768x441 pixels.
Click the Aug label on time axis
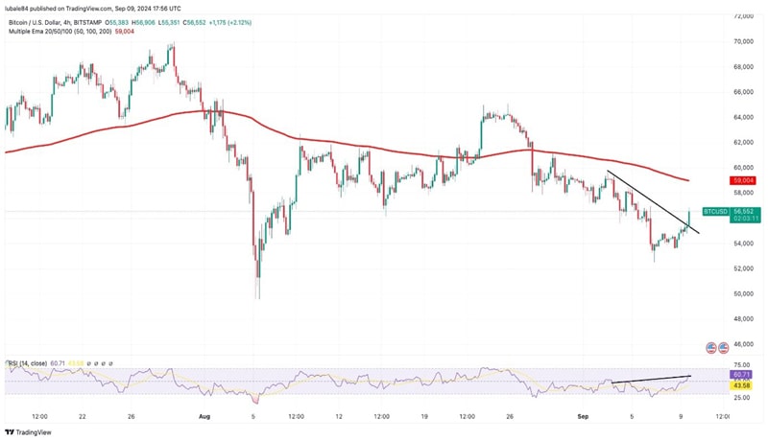(204, 417)
